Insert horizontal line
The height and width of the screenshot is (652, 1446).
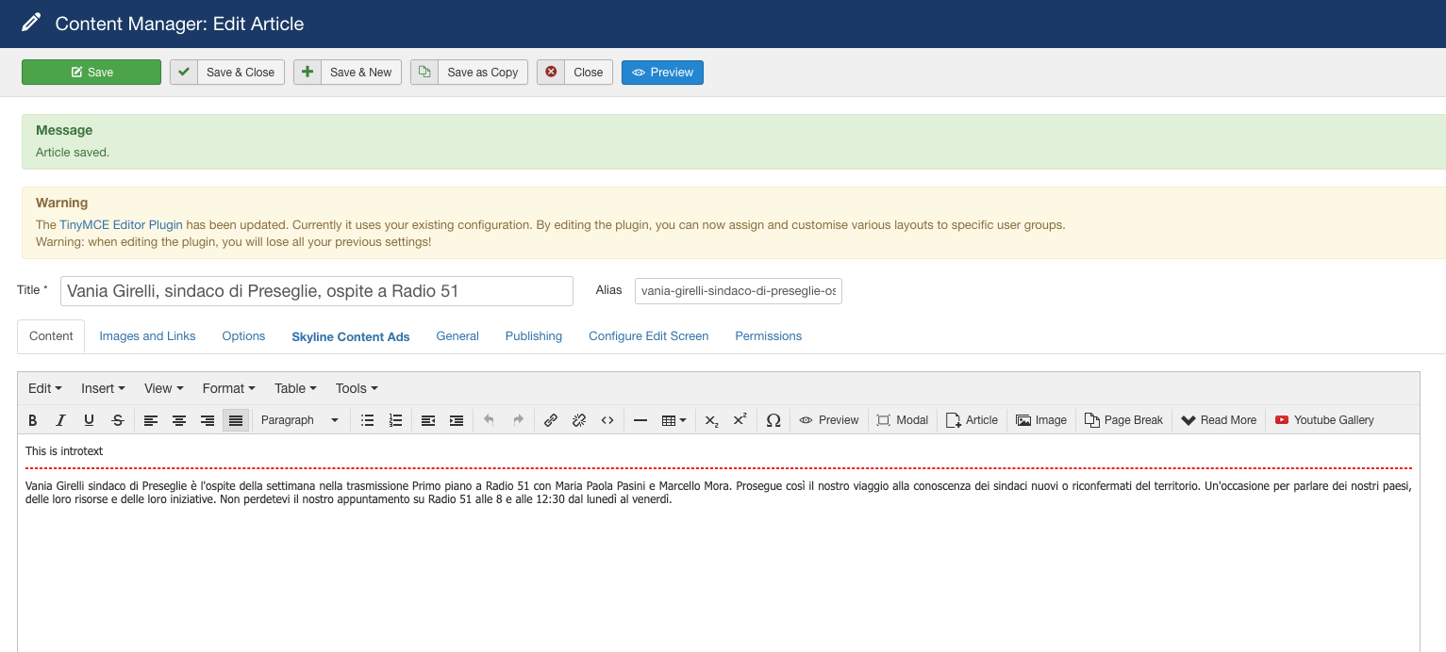pyautogui.click(x=640, y=420)
